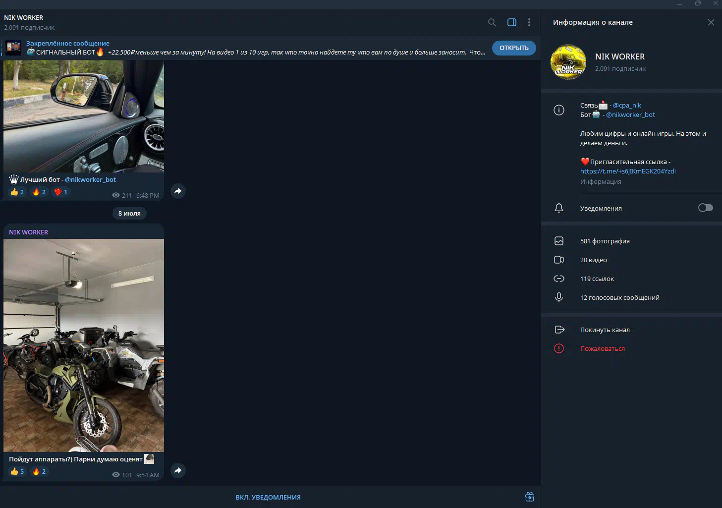Click the microphone voice messages icon
This screenshot has height=508, width=722.
pos(559,297)
